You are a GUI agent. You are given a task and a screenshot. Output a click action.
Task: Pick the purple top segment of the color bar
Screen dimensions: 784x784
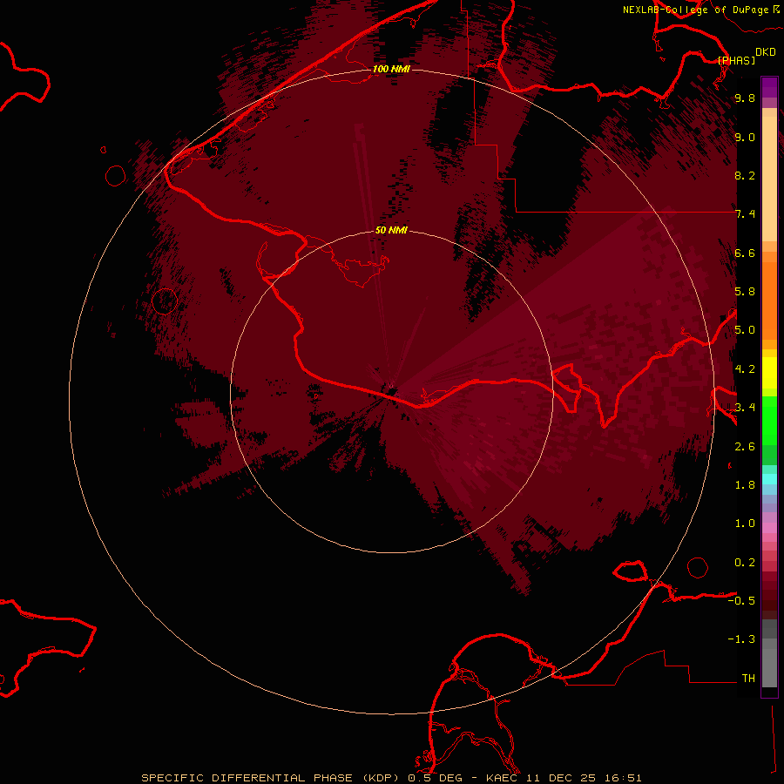coord(769,87)
